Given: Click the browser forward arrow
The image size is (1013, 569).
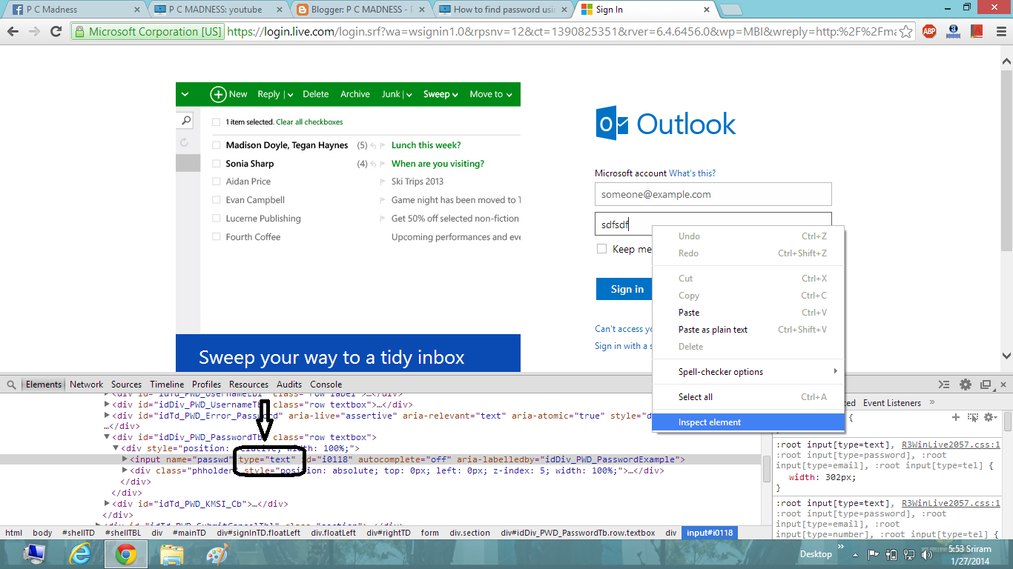Looking at the screenshot, I should click(x=33, y=32).
